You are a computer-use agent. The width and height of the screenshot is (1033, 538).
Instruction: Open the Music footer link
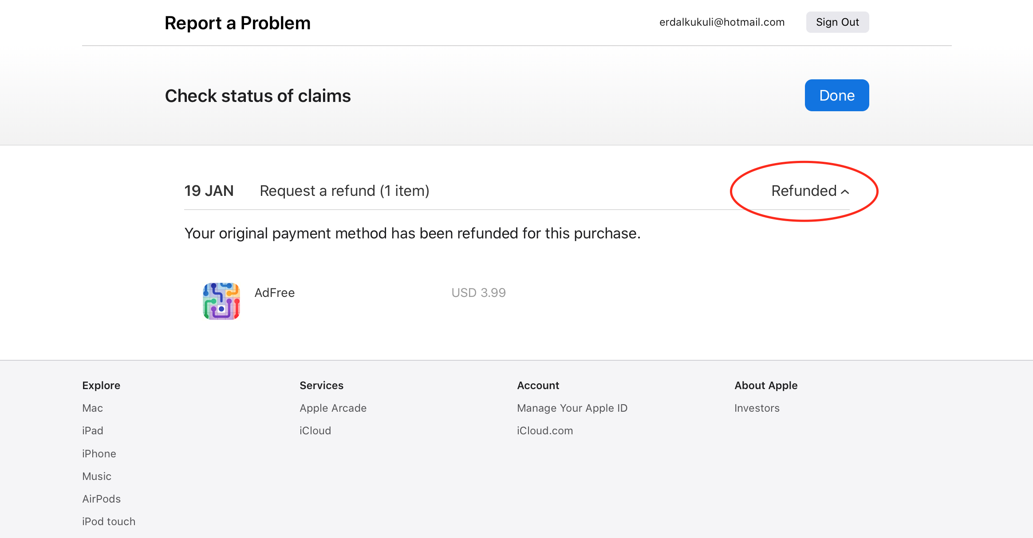[97, 476]
